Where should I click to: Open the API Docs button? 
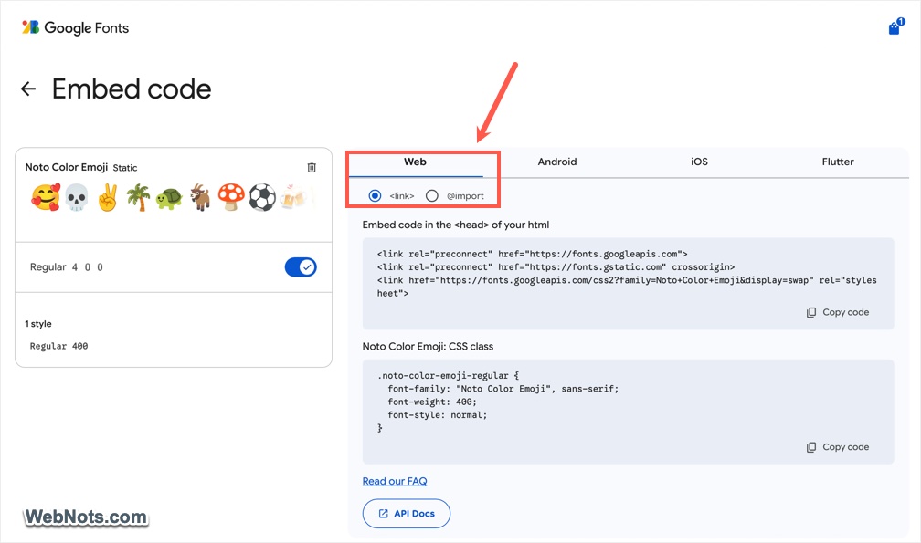(x=407, y=514)
